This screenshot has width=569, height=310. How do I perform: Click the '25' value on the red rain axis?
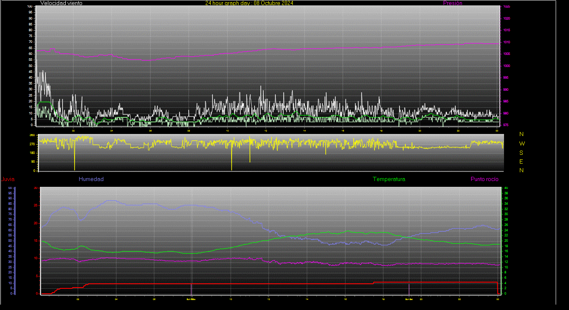point(35,206)
